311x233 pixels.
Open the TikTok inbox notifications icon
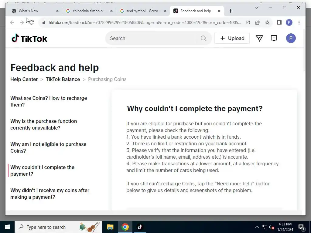tap(274, 38)
